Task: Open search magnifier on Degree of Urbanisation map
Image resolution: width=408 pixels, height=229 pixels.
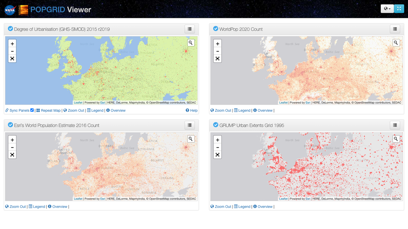Action: 191,43
